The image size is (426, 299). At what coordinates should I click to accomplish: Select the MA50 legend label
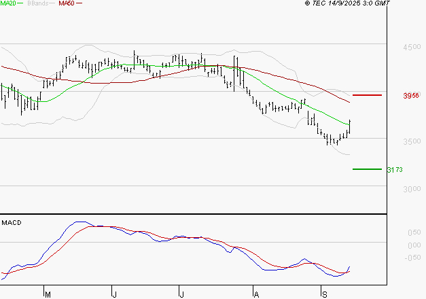click(x=67, y=4)
